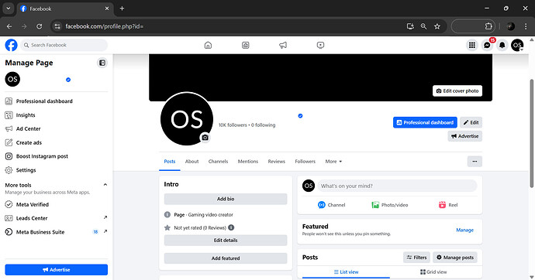
Task: Switch posts to Grid view
Action: [x=433, y=271]
